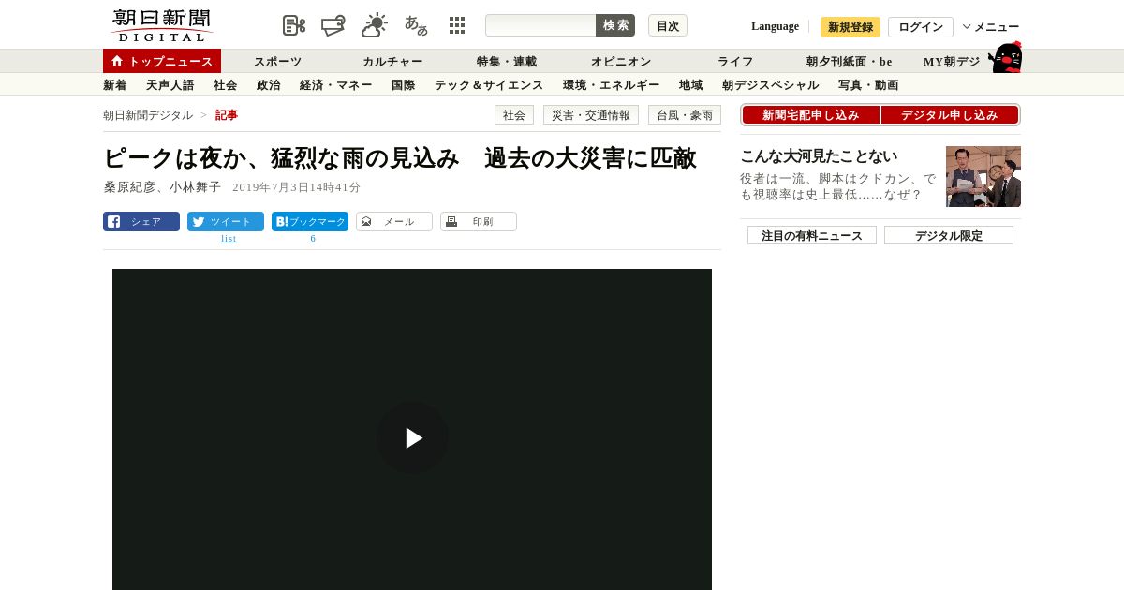The image size is (1124, 590).
Task: Select 経済・マネー in the sub-navigation
Action: [336, 85]
